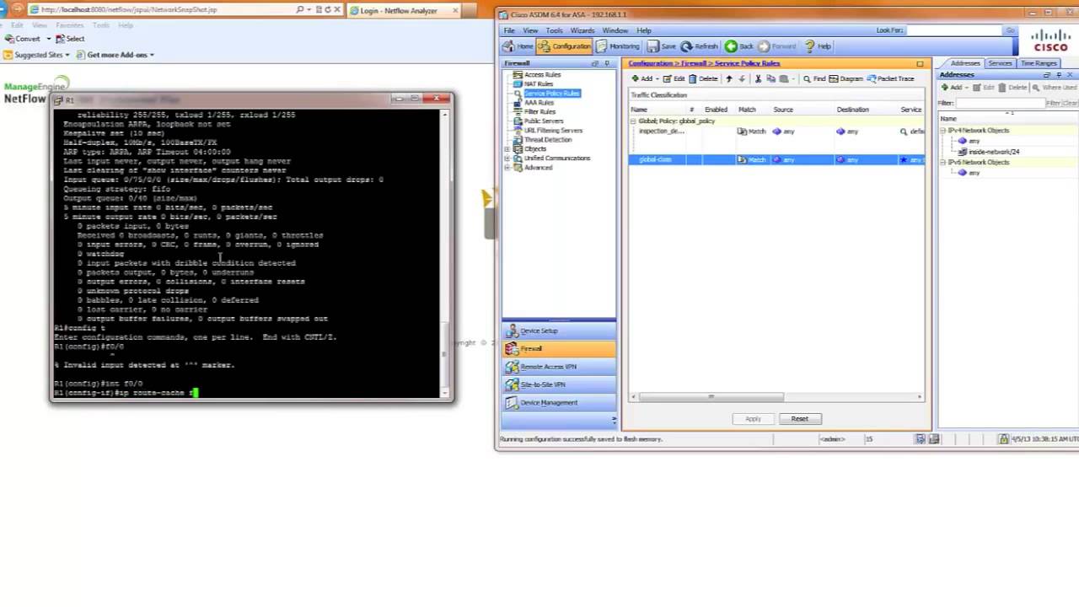Image resolution: width=1079 pixels, height=607 pixels.
Task: Click the Look For search field in ASDM
Action: (x=954, y=30)
